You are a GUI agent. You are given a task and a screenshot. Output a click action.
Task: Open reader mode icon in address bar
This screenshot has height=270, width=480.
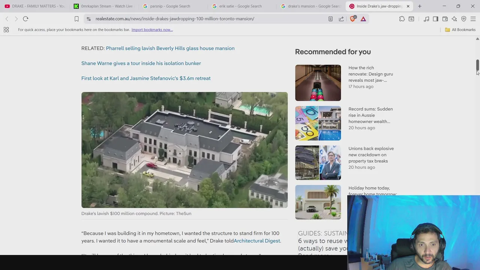pyautogui.click(x=330, y=19)
